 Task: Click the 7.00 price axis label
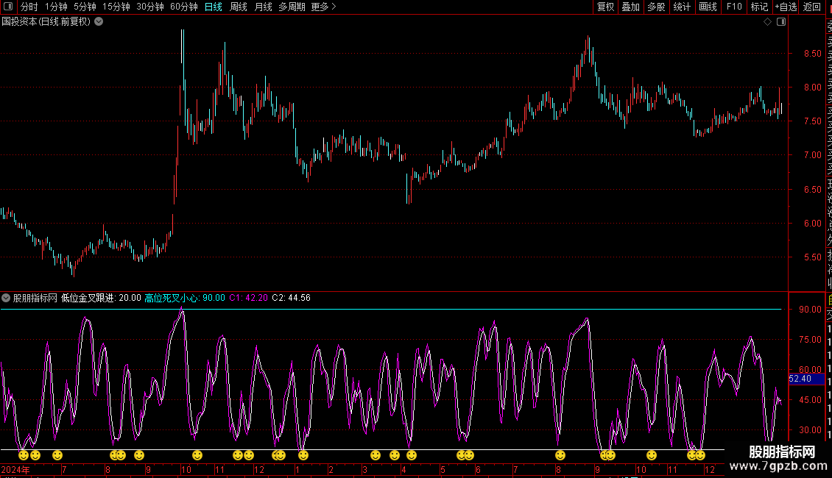coord(812,155)
